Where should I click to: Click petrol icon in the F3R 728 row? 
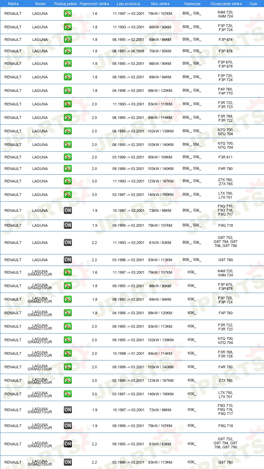coord(68,353)
